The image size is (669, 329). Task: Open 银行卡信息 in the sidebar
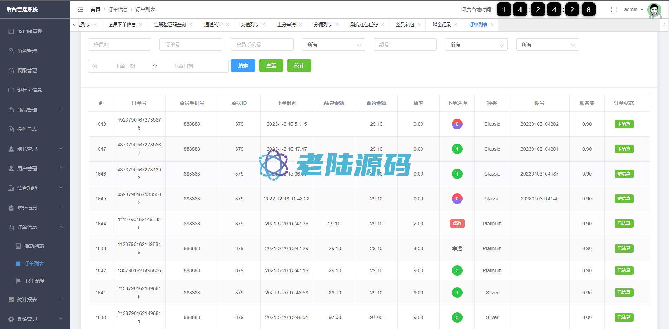29,90
